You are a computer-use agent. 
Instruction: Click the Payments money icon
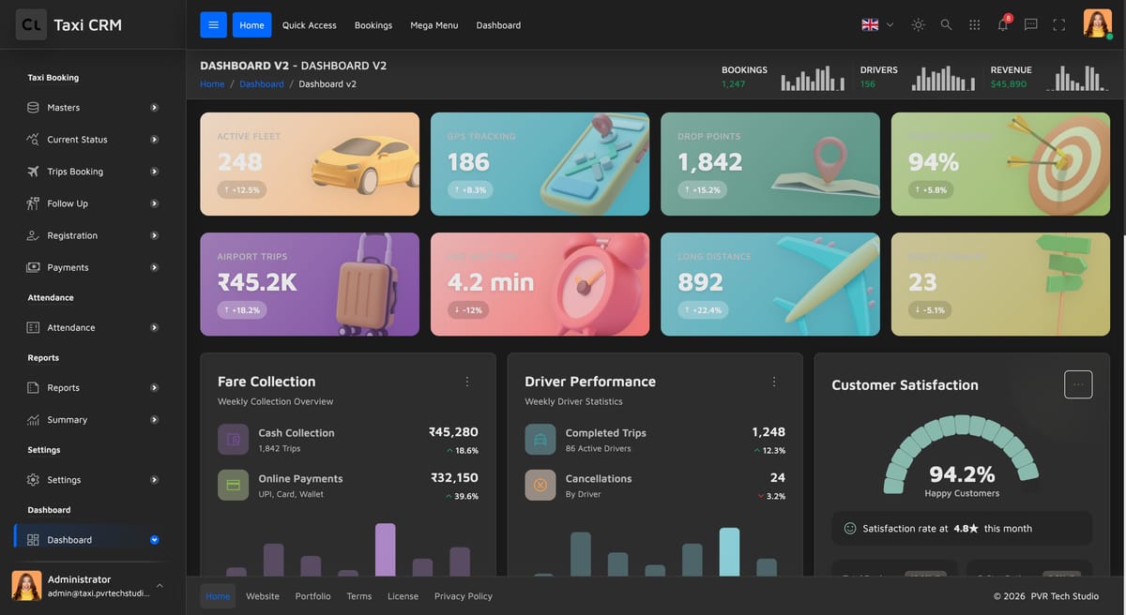click(33, 267)
